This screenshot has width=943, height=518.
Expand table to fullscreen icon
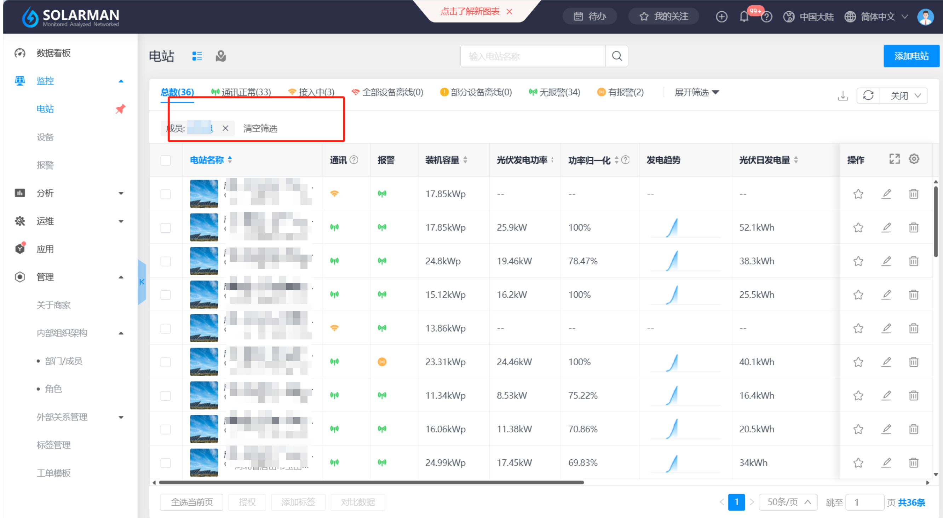click(894, 159)
